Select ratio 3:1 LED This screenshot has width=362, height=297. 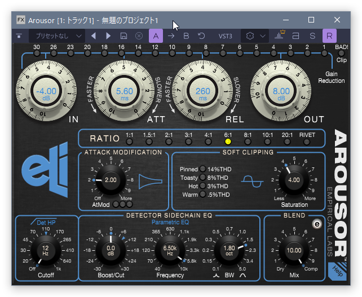tap(189, 141)
